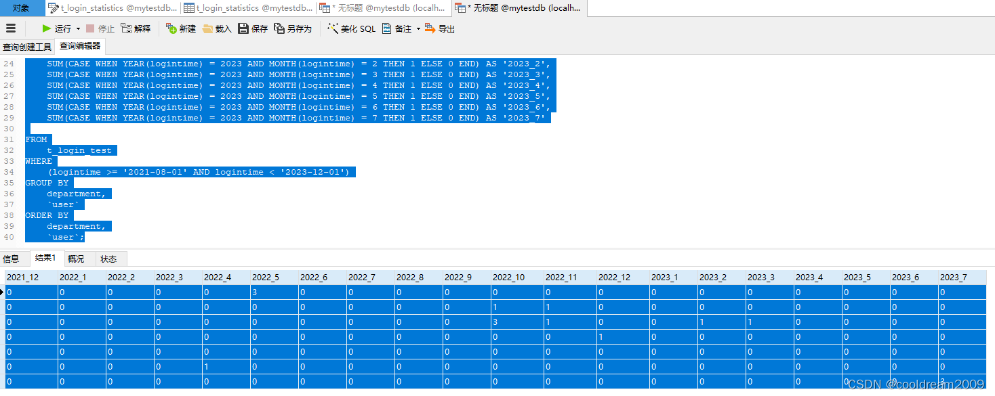
Task: Click the 2022_3 column header
Action: (178, 277)
